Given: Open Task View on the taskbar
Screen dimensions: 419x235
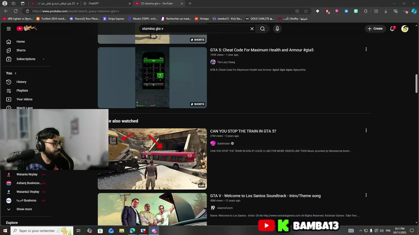Looking at the screenshot, I should pos(79,231).
